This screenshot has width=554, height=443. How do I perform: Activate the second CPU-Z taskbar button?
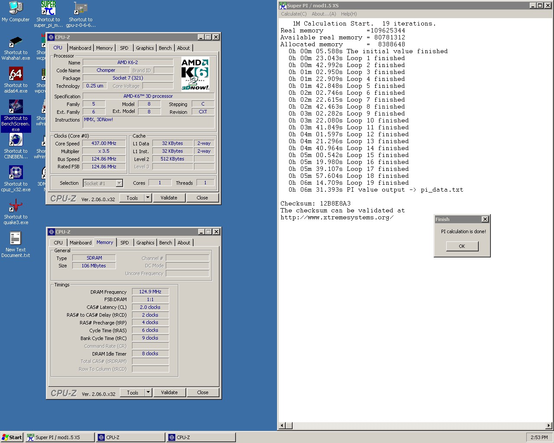point(201,437)
